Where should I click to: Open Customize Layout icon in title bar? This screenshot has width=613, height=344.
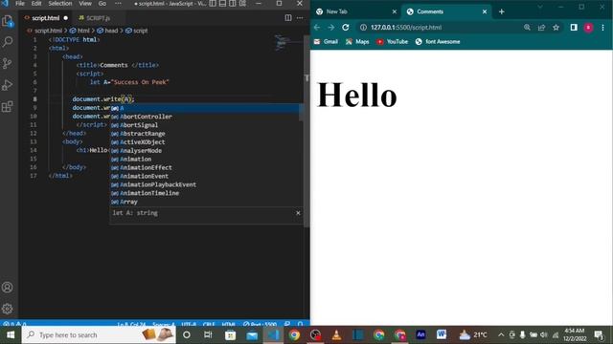tap(242, 4)
